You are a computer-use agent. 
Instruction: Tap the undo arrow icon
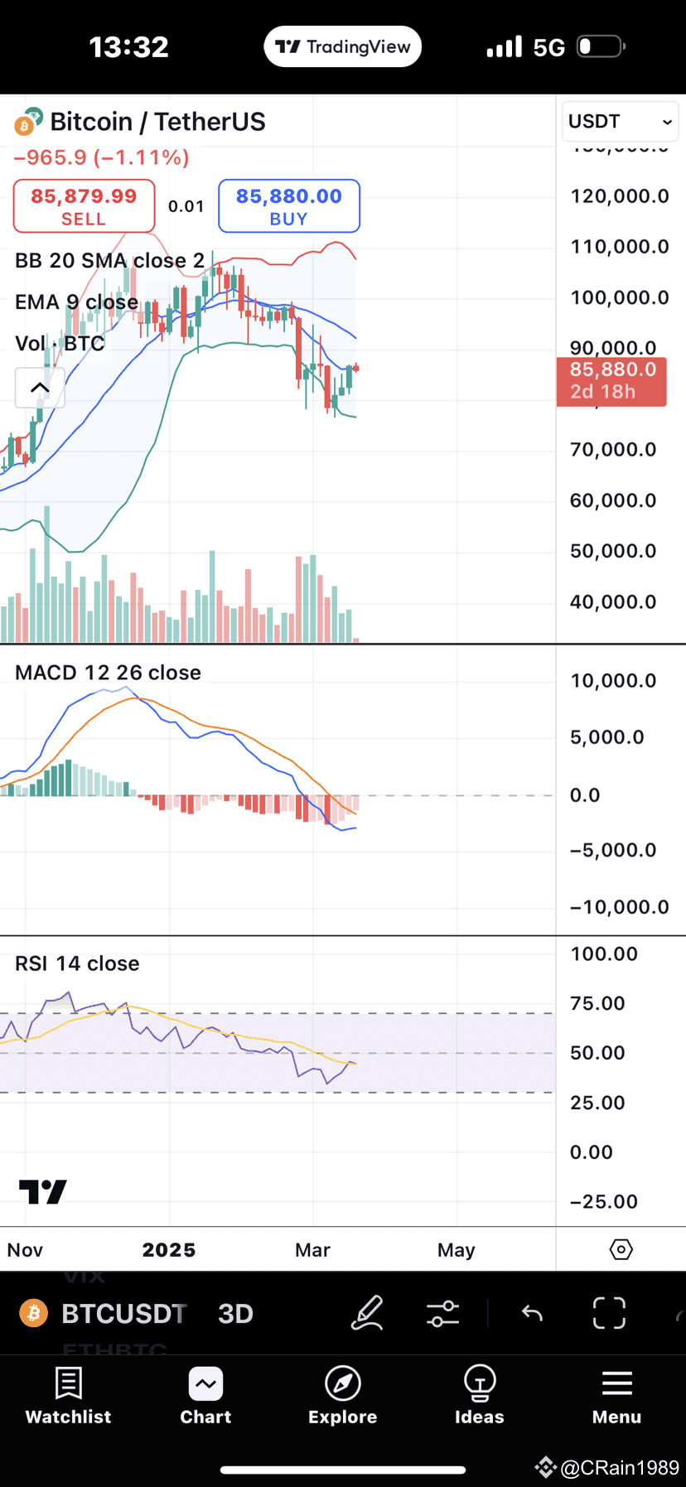coord(532,1314)
